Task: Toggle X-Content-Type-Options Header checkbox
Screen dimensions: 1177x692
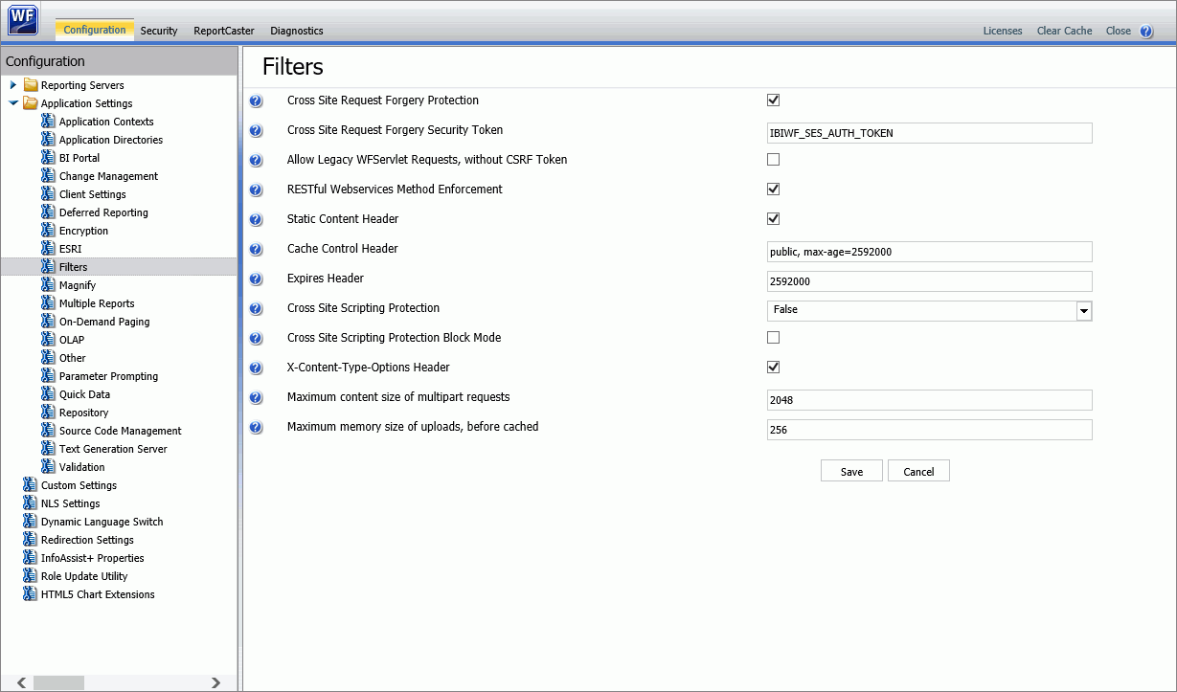Action: pyautogui.click(x=774, y=368)
